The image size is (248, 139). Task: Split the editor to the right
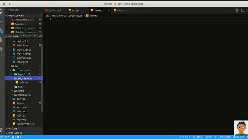[x=243, y=10]
